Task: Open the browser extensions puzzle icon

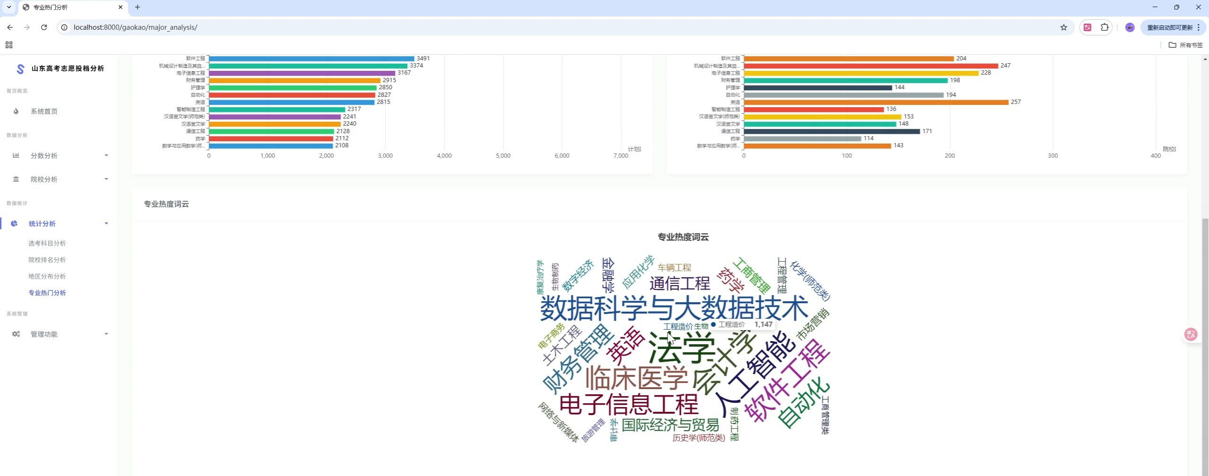Action: [1105, 27]
